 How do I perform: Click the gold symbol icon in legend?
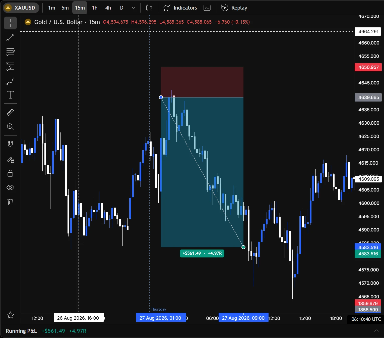pos(28,22)
